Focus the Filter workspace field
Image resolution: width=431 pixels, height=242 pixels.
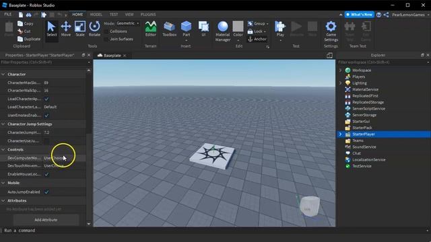382,63
